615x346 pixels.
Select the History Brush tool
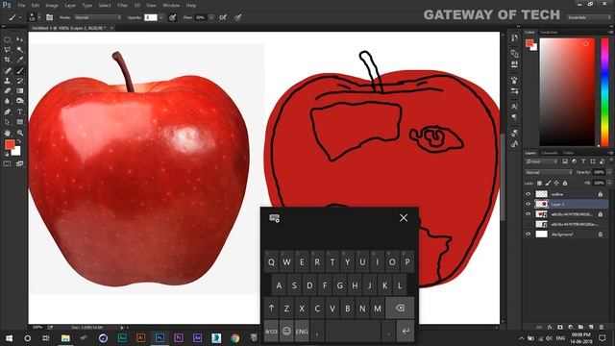click(x=19, y=81)
